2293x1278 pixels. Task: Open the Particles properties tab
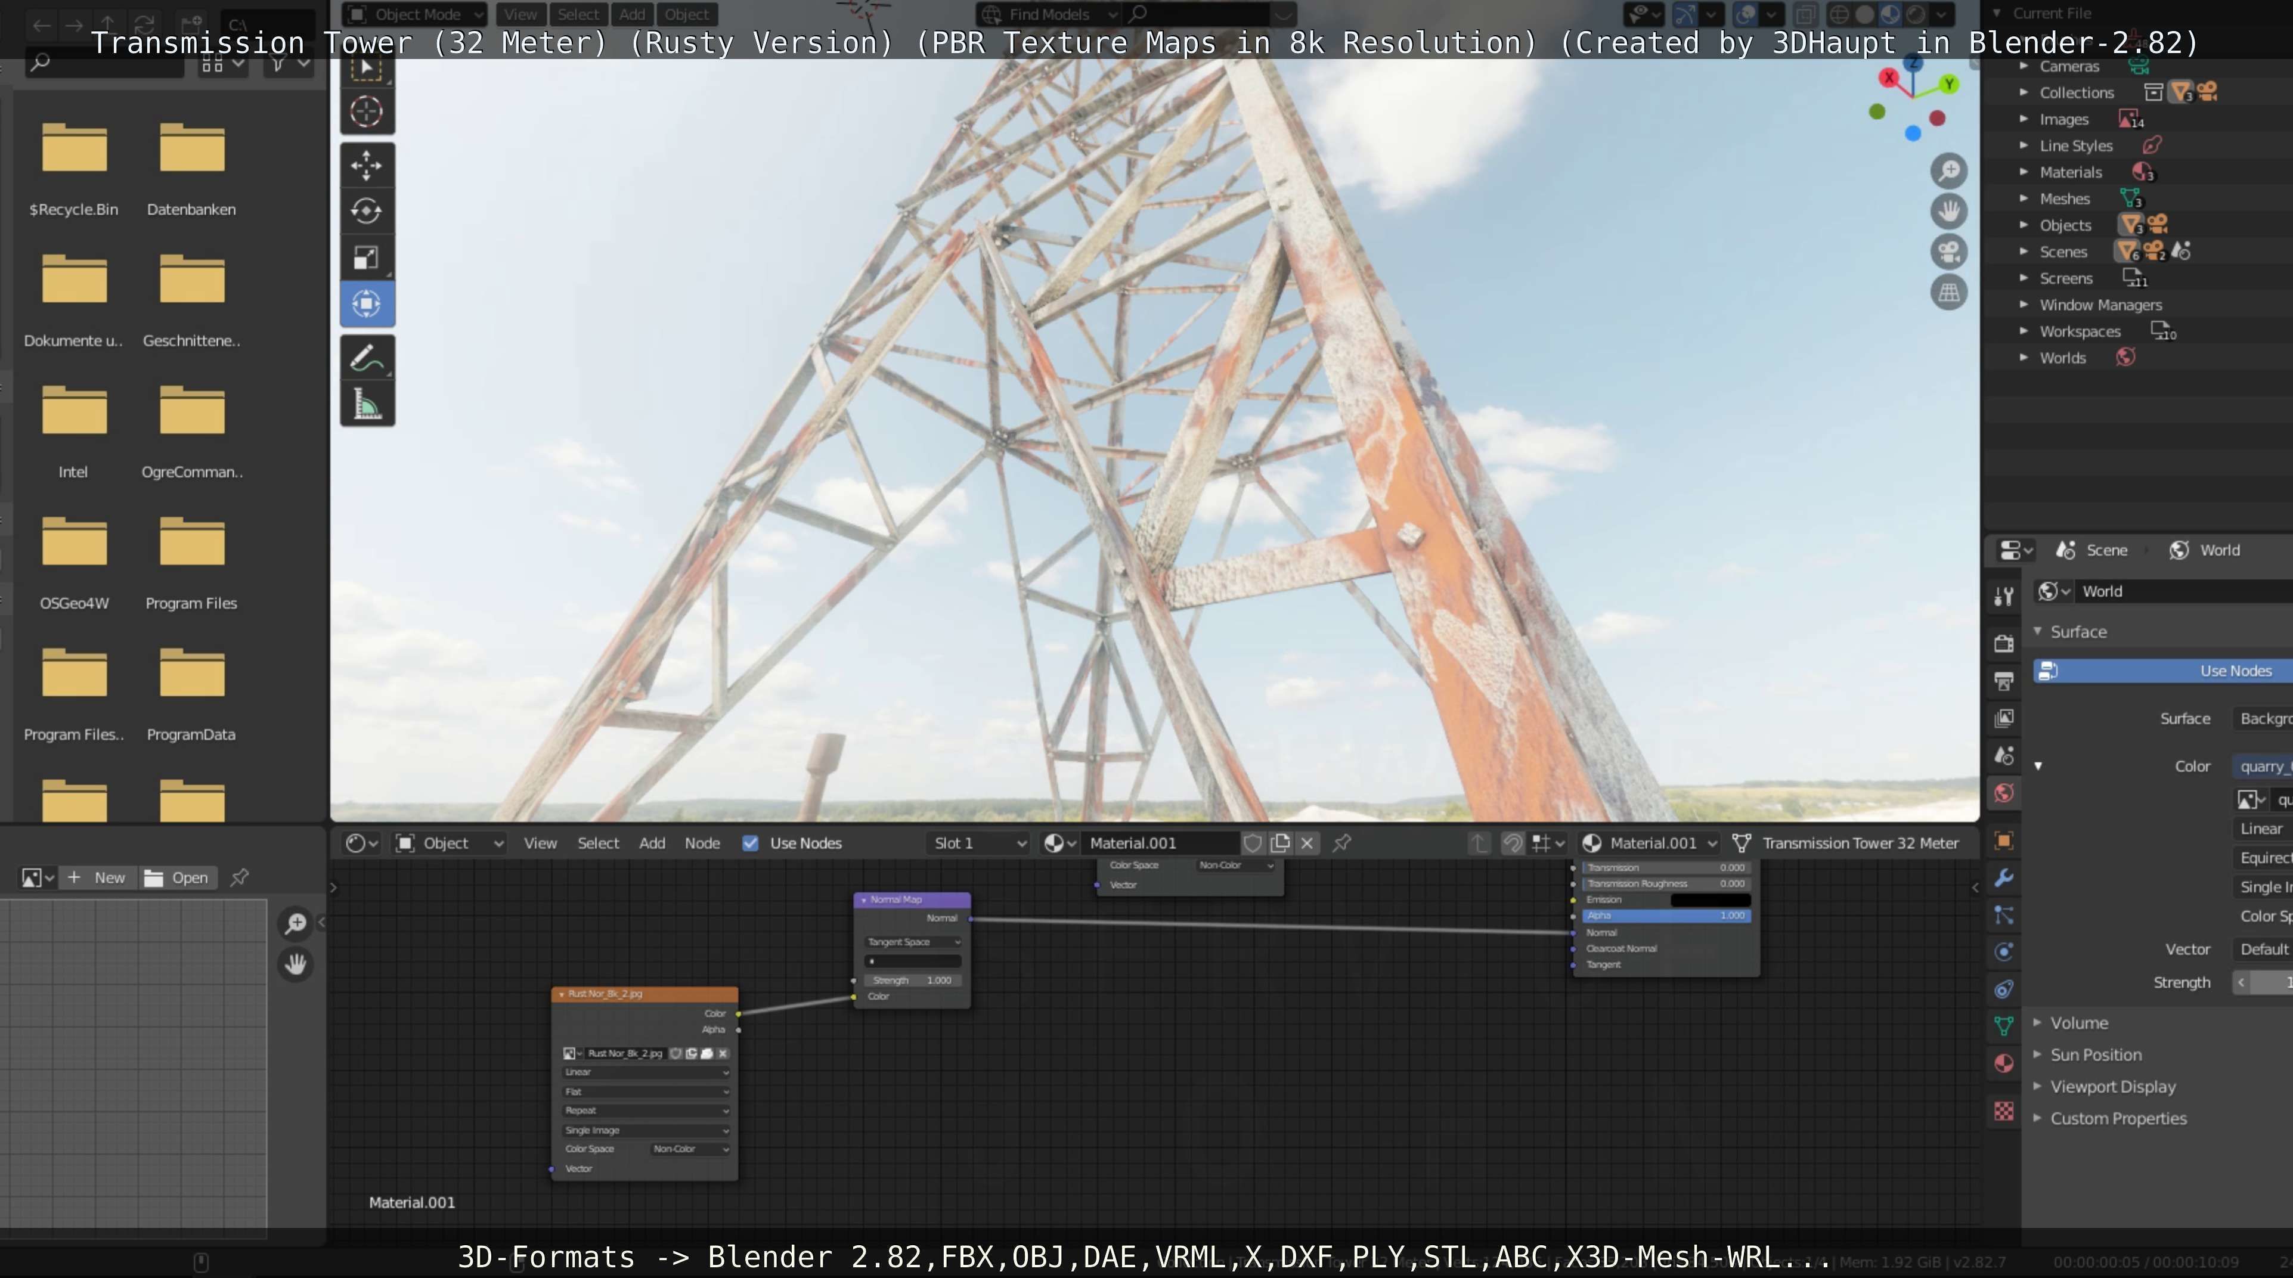(x=2004, y=915)
